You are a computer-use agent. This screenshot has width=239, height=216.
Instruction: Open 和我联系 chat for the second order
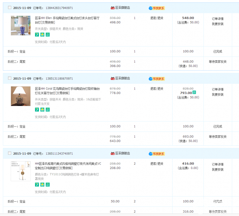coord(157,79)
